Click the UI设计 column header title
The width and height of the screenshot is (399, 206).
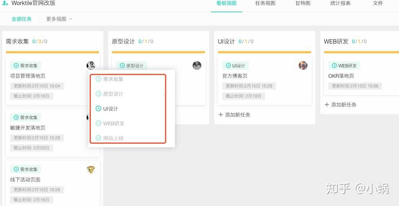pos(226,41)
